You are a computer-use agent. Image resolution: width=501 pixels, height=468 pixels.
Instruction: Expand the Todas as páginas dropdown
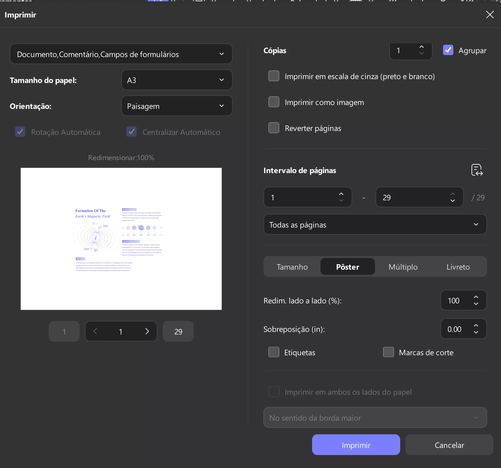pos(375,225)
